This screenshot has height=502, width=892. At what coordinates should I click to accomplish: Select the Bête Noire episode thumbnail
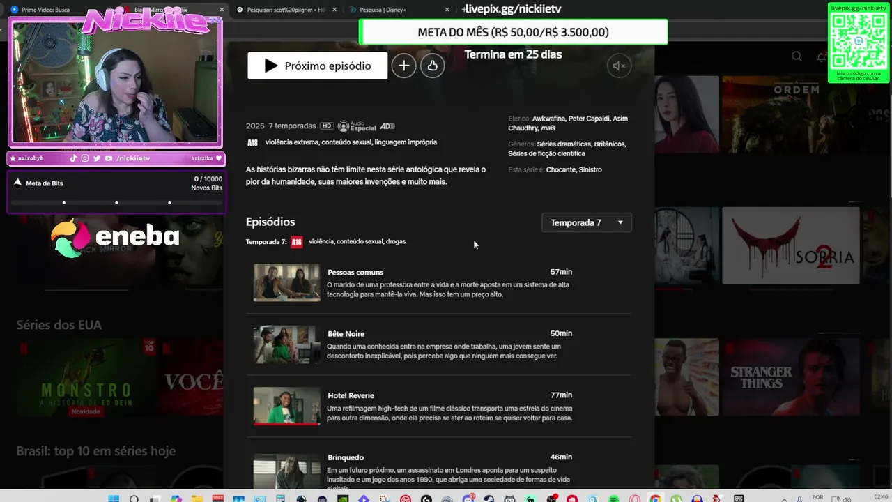point(286,344)
